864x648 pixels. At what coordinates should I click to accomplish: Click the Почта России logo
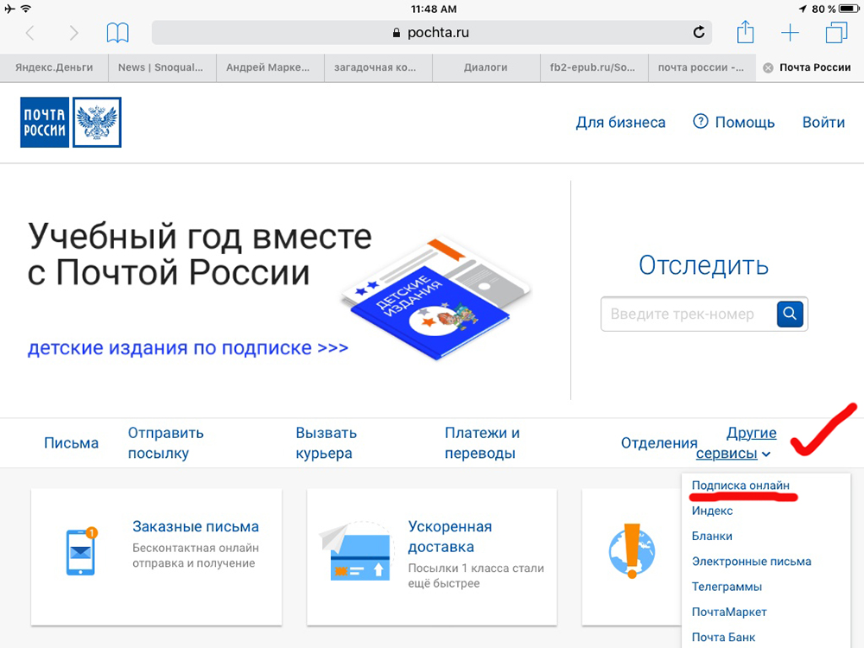click(x=71, y=123)
